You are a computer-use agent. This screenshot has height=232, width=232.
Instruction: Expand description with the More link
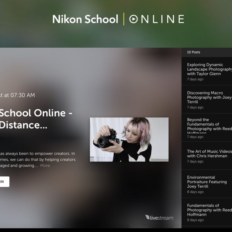tap(45, 166)
